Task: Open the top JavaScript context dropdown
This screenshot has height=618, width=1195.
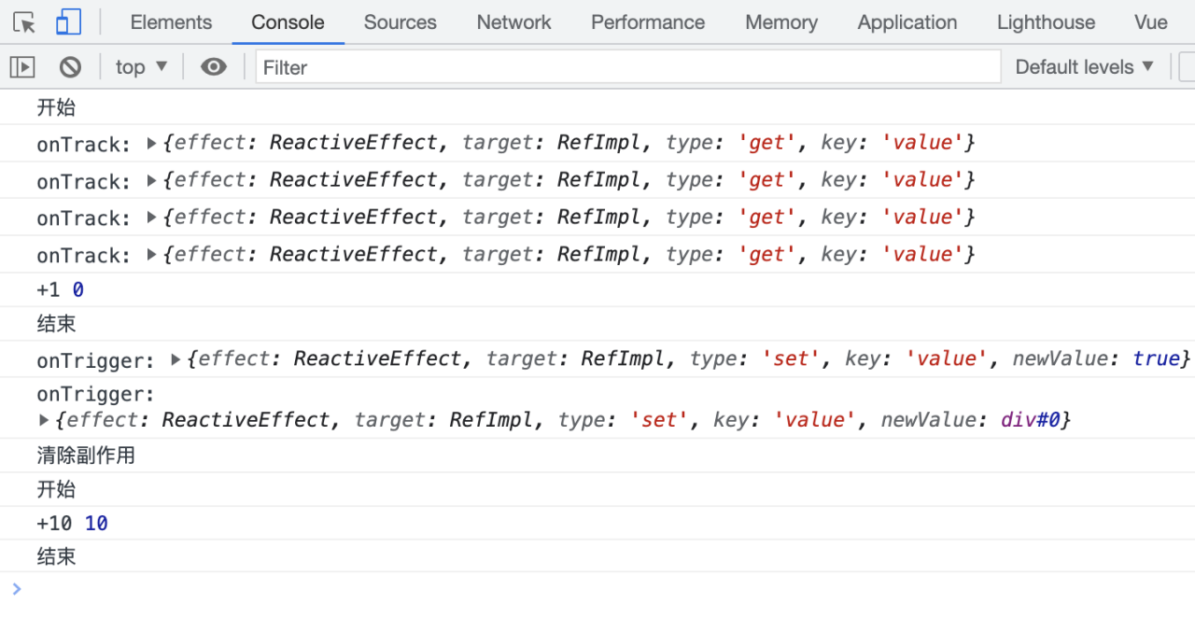Action: point(141,67)
